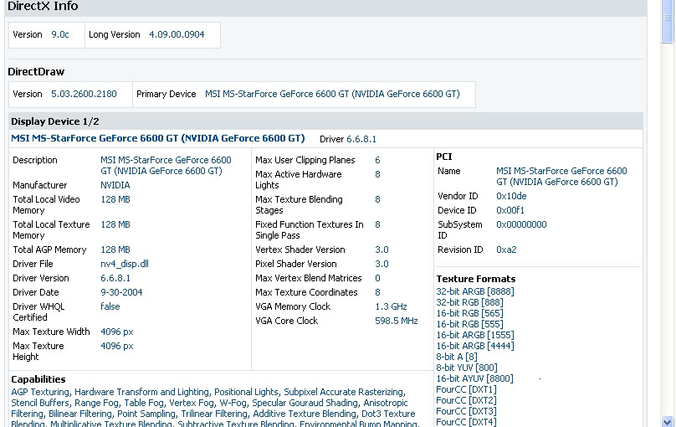Click Max Vertex Blend Matrices value 0

pyautogui.click(x=377, y=278)
